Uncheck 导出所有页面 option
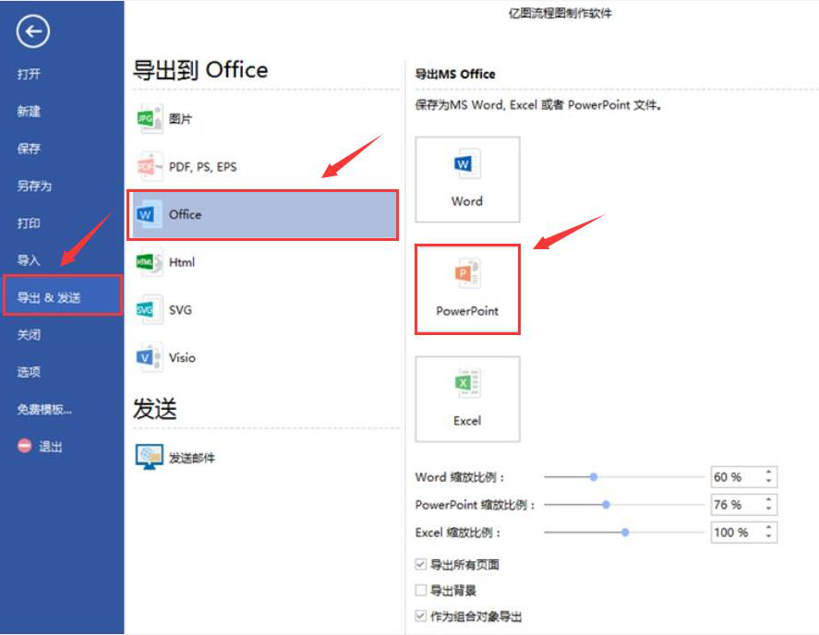 pyautogui.click(x=421, y=564)
